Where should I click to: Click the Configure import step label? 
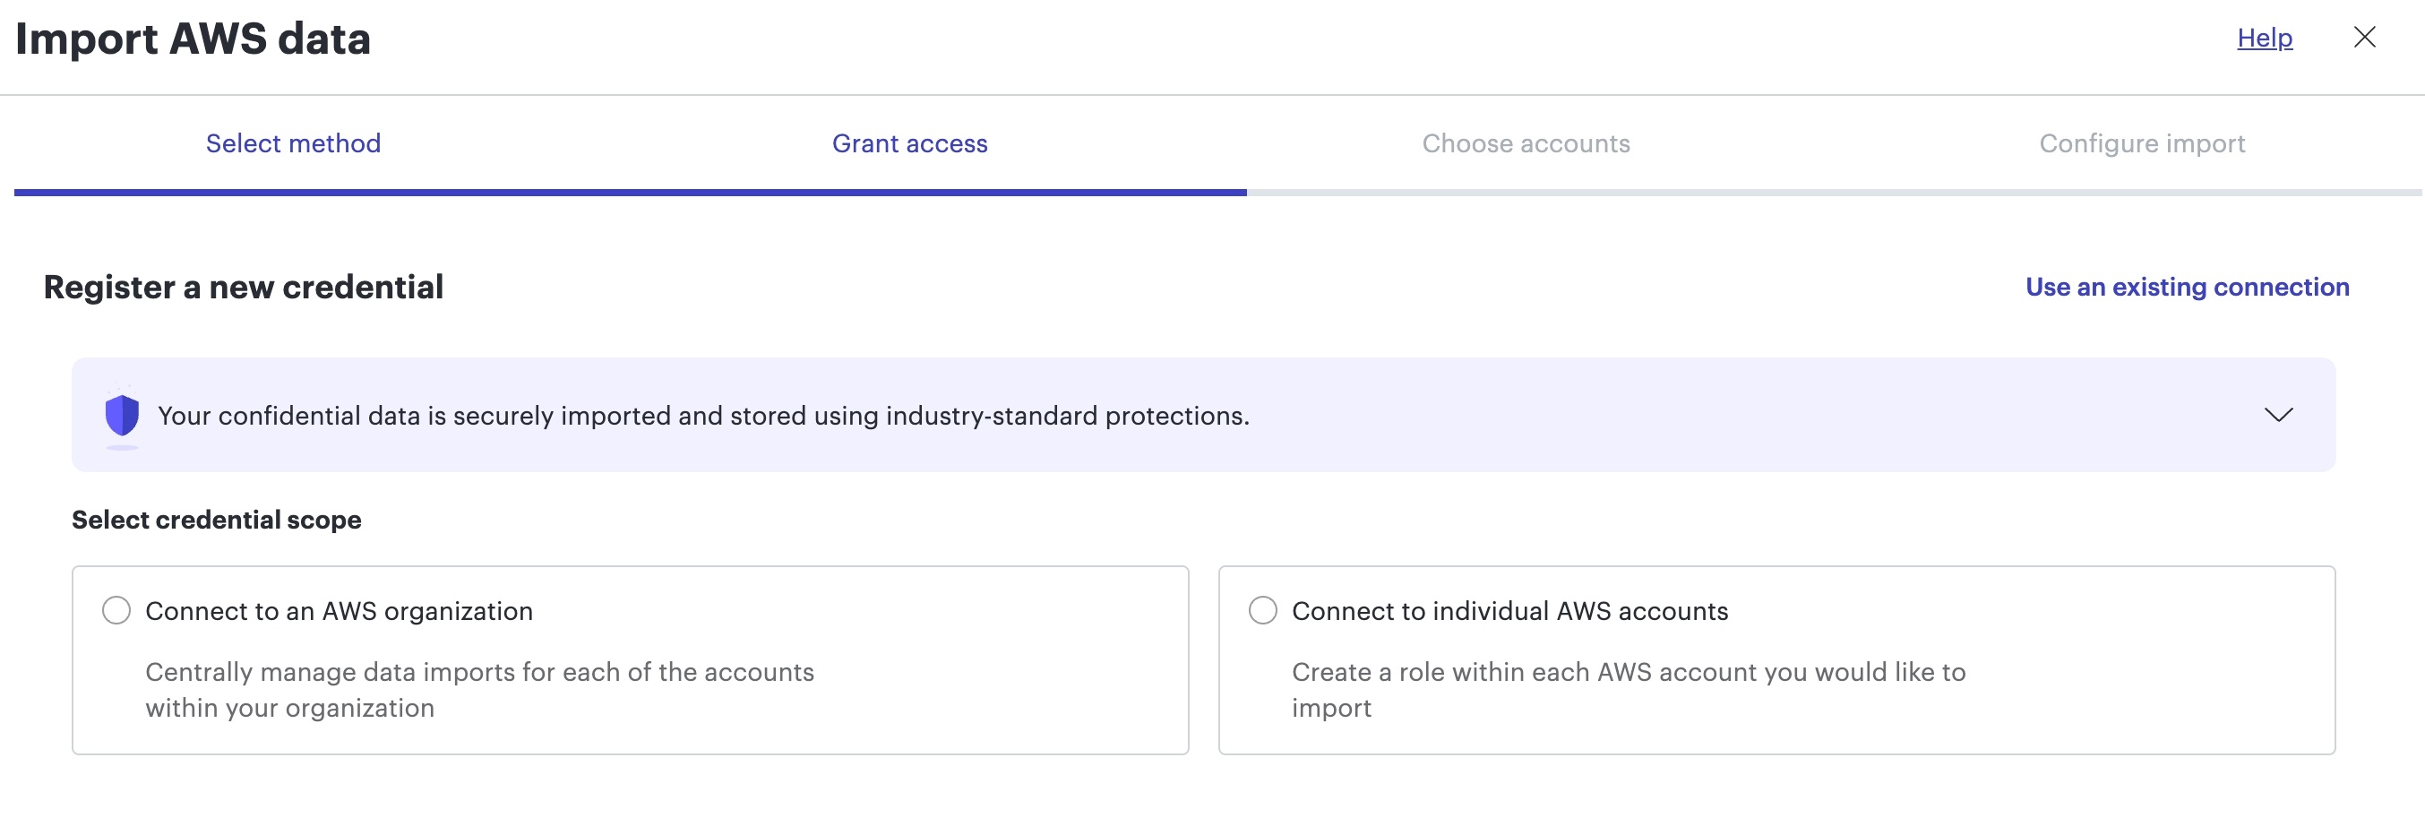click(2141, 143)
